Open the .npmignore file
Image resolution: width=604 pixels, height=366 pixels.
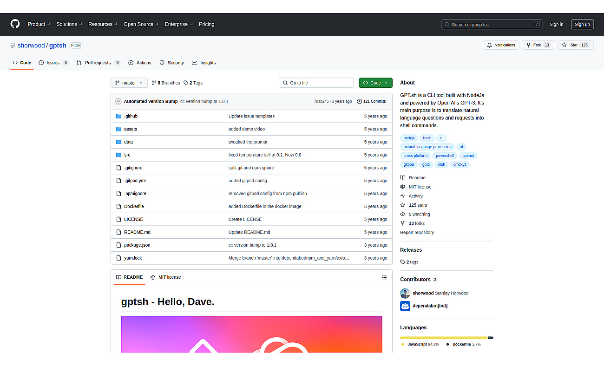[x=135, y=194]
